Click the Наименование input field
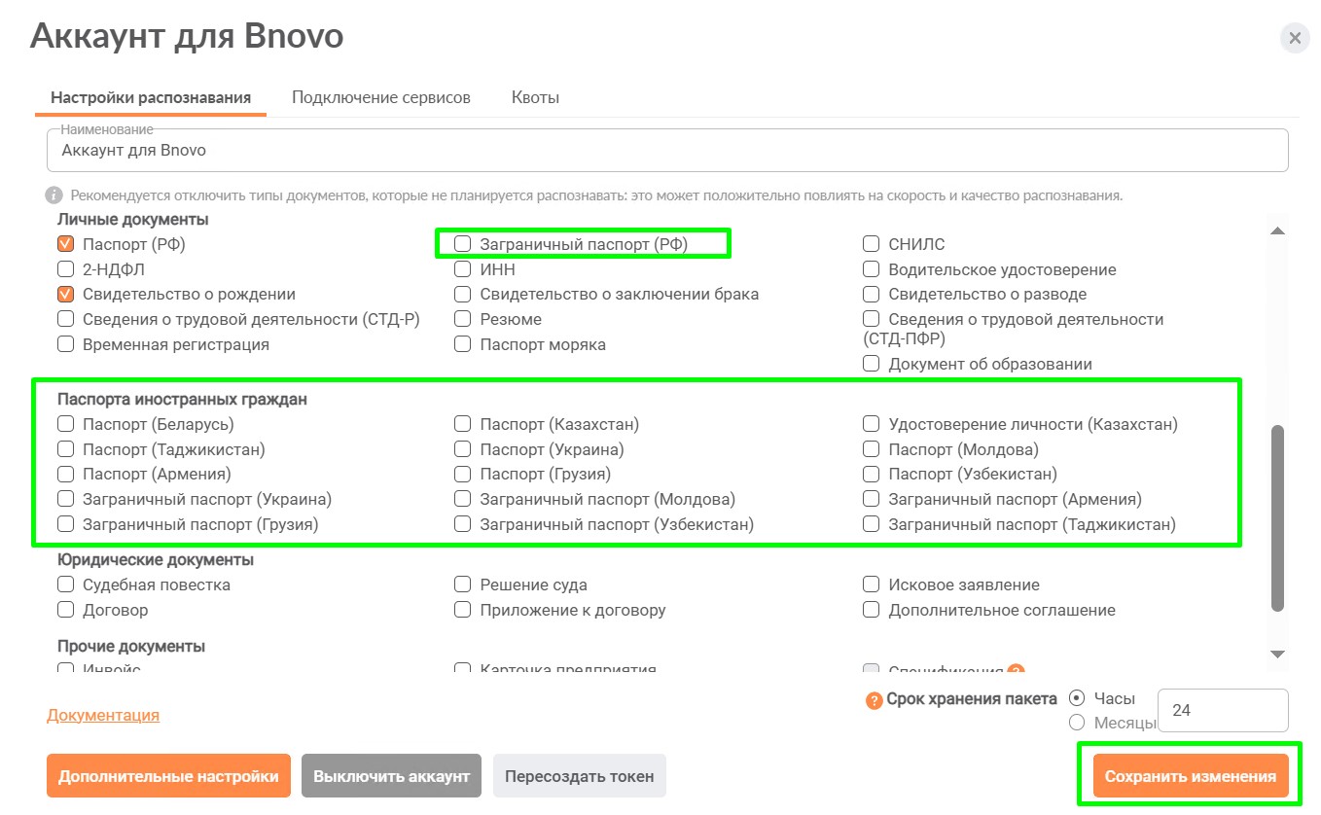This screenshot has height=815, width=1321. point(667,151)
